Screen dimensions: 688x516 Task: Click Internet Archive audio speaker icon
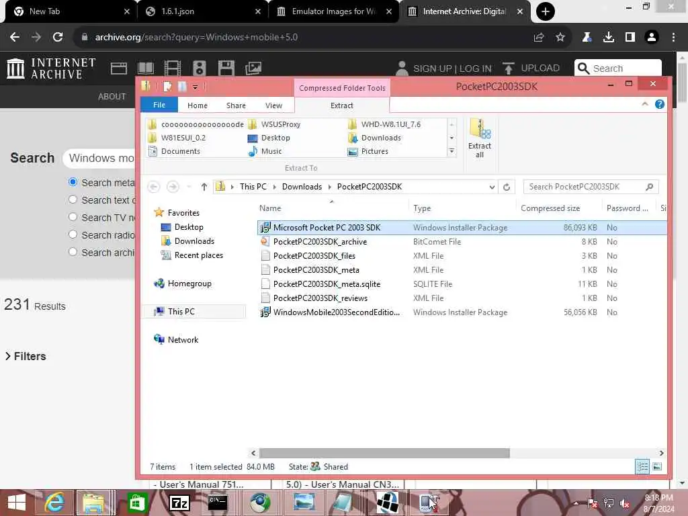click(x=199, y=69)
